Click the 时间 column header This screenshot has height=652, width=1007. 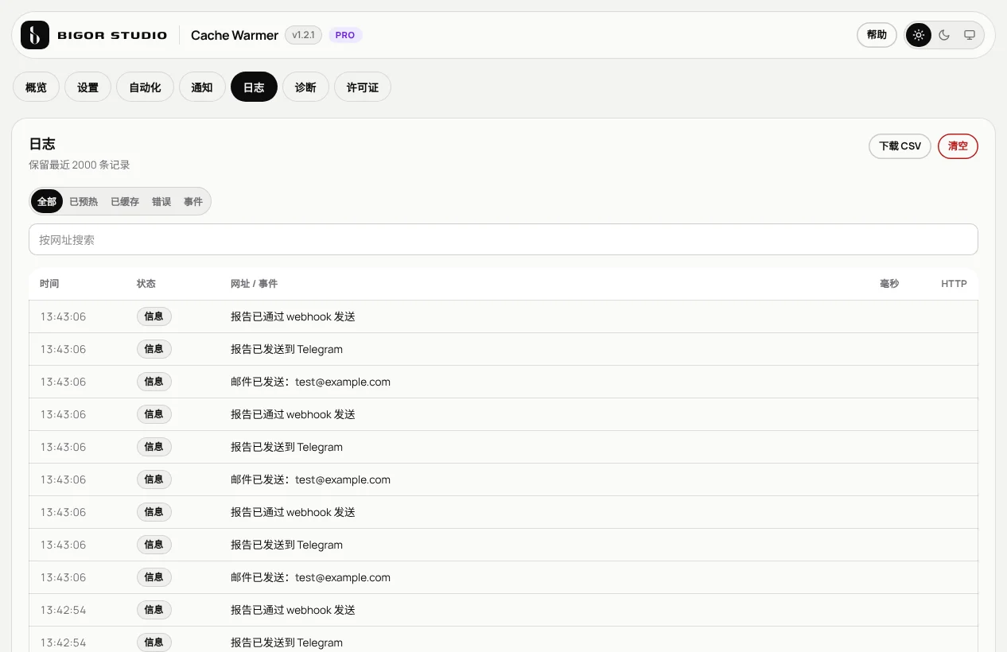[49, 284]
